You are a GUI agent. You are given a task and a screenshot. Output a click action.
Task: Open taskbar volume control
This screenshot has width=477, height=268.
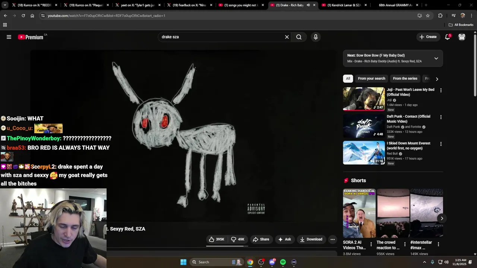pyautogui.click(x=446, y=262)
